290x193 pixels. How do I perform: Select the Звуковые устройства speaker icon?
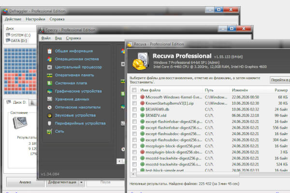coord(49,115)
